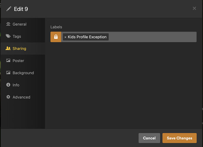203x147 pixels.
Task: Remove the Kids Profile Exception label
Action: pos(65,37)
